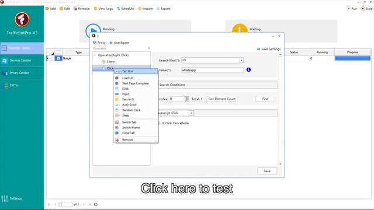374x210 pixels.
Task: Click the Index number field
Action: 178,99
